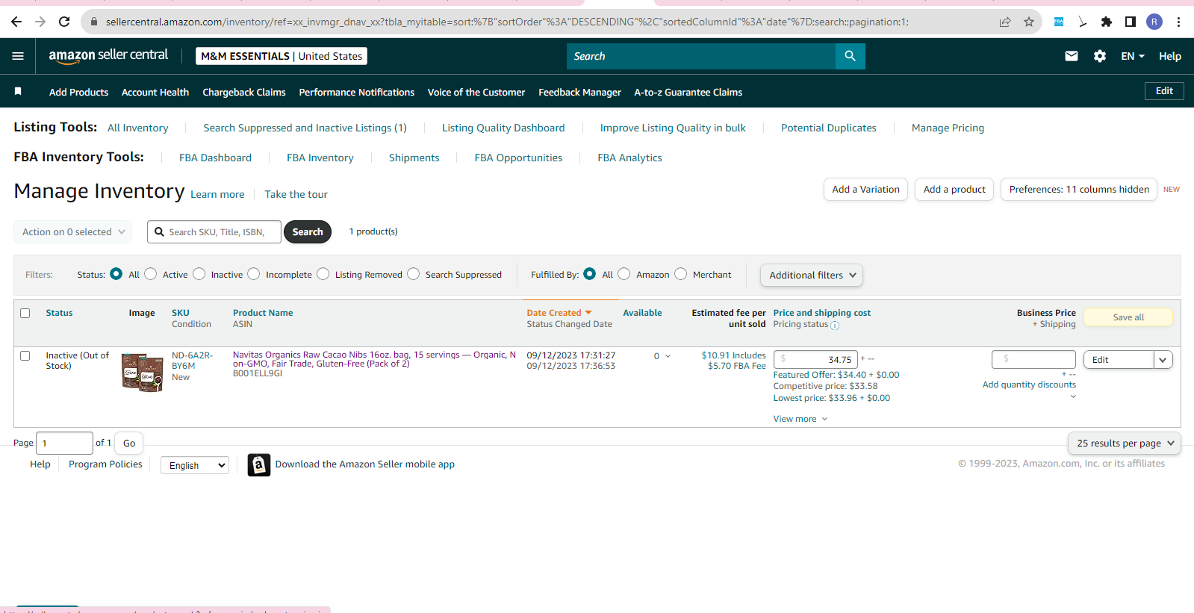
Task: Click the browser address bar URL
Action: point(508,22)
